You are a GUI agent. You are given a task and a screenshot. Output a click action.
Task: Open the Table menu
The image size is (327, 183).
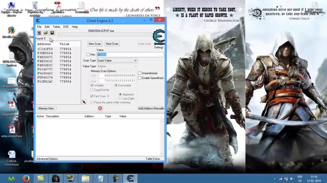pyautogui.click(x=56, y=27)
